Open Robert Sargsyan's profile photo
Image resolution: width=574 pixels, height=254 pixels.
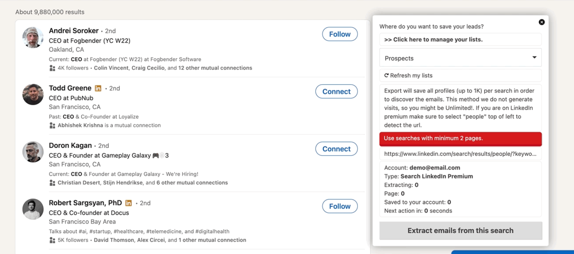[x=33, y=209]
